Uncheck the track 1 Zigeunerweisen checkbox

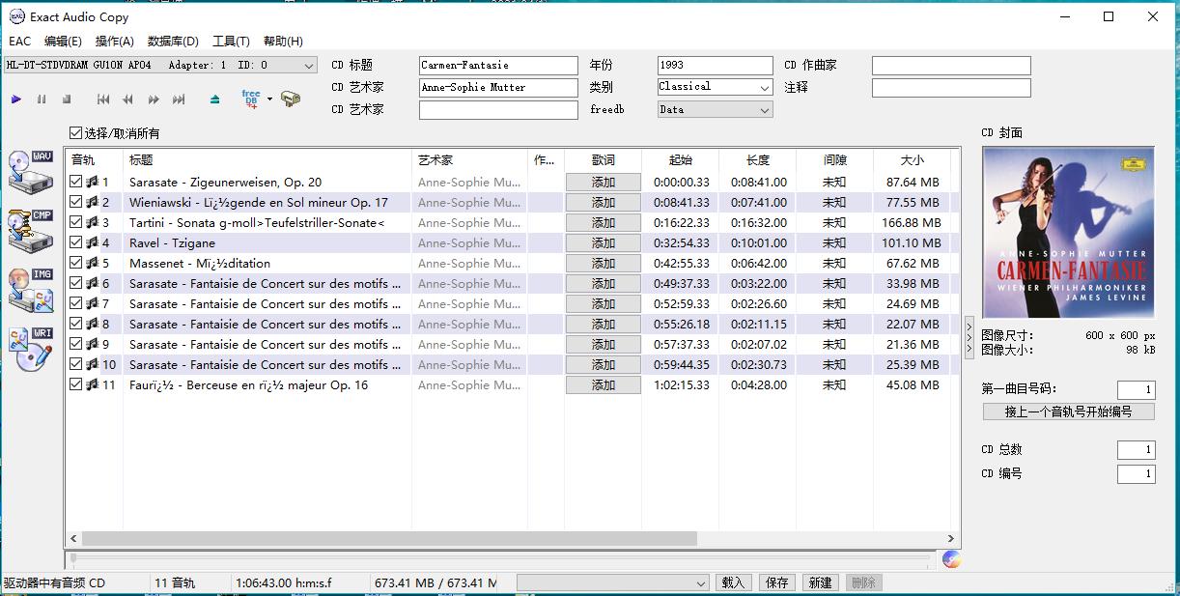click(76, 182)
